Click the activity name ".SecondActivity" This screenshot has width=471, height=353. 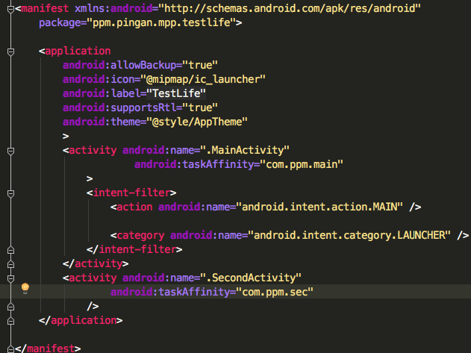tap(251, 278)
